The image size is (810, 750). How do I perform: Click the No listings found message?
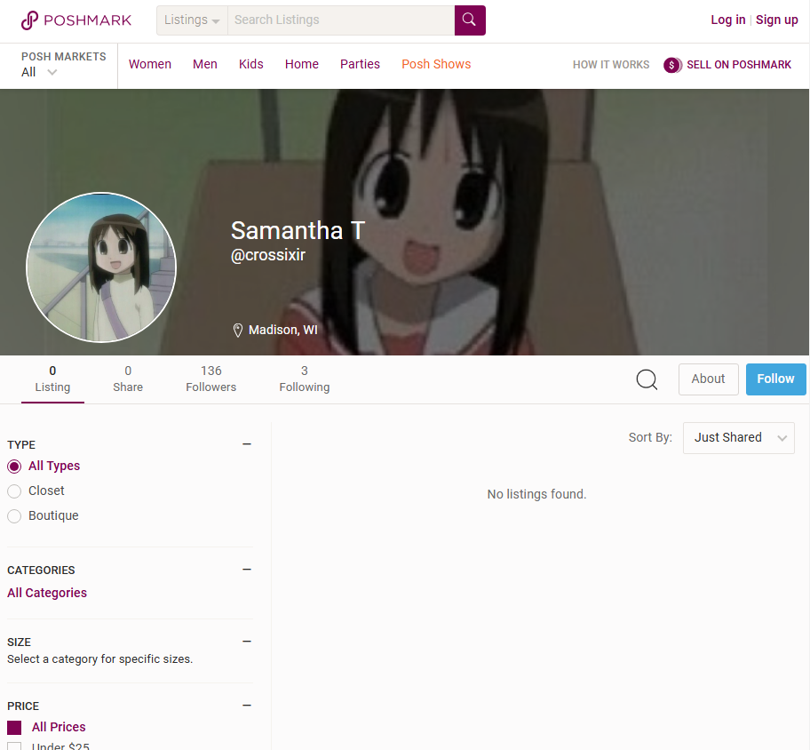tap(536, 494)
